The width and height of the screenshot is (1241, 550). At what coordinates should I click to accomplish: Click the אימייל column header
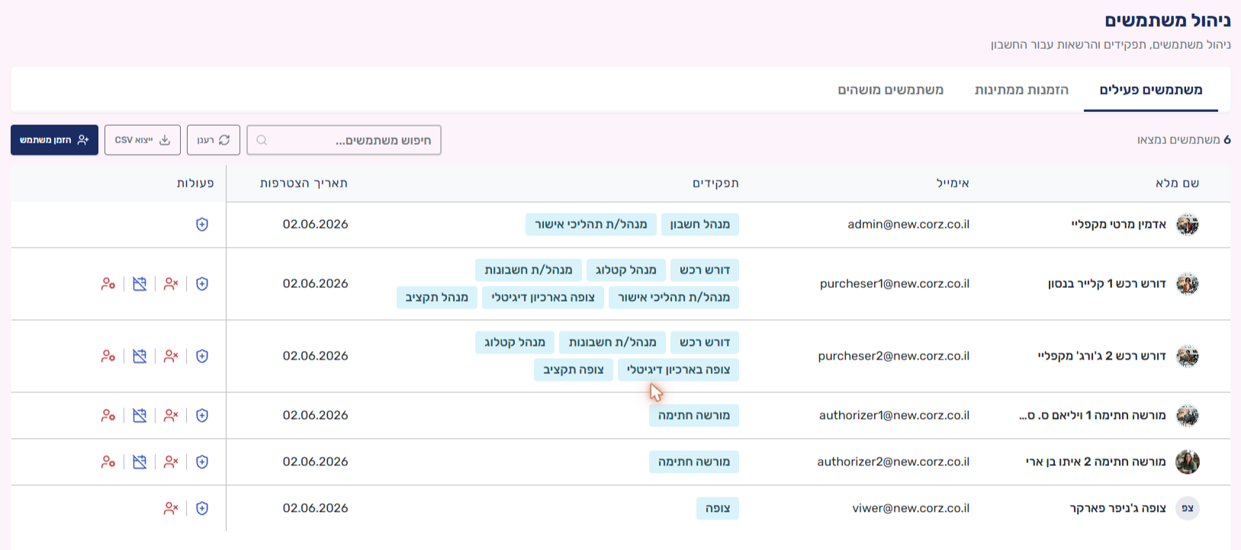pos(953,184)
